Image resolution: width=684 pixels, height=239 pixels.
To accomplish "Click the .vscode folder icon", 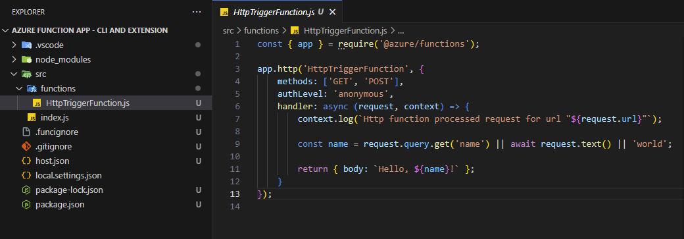I will 26,45.
